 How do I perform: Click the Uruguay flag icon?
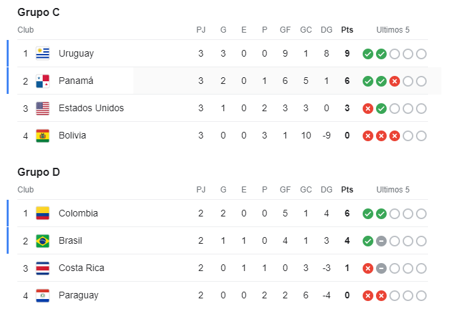point(43,53)
